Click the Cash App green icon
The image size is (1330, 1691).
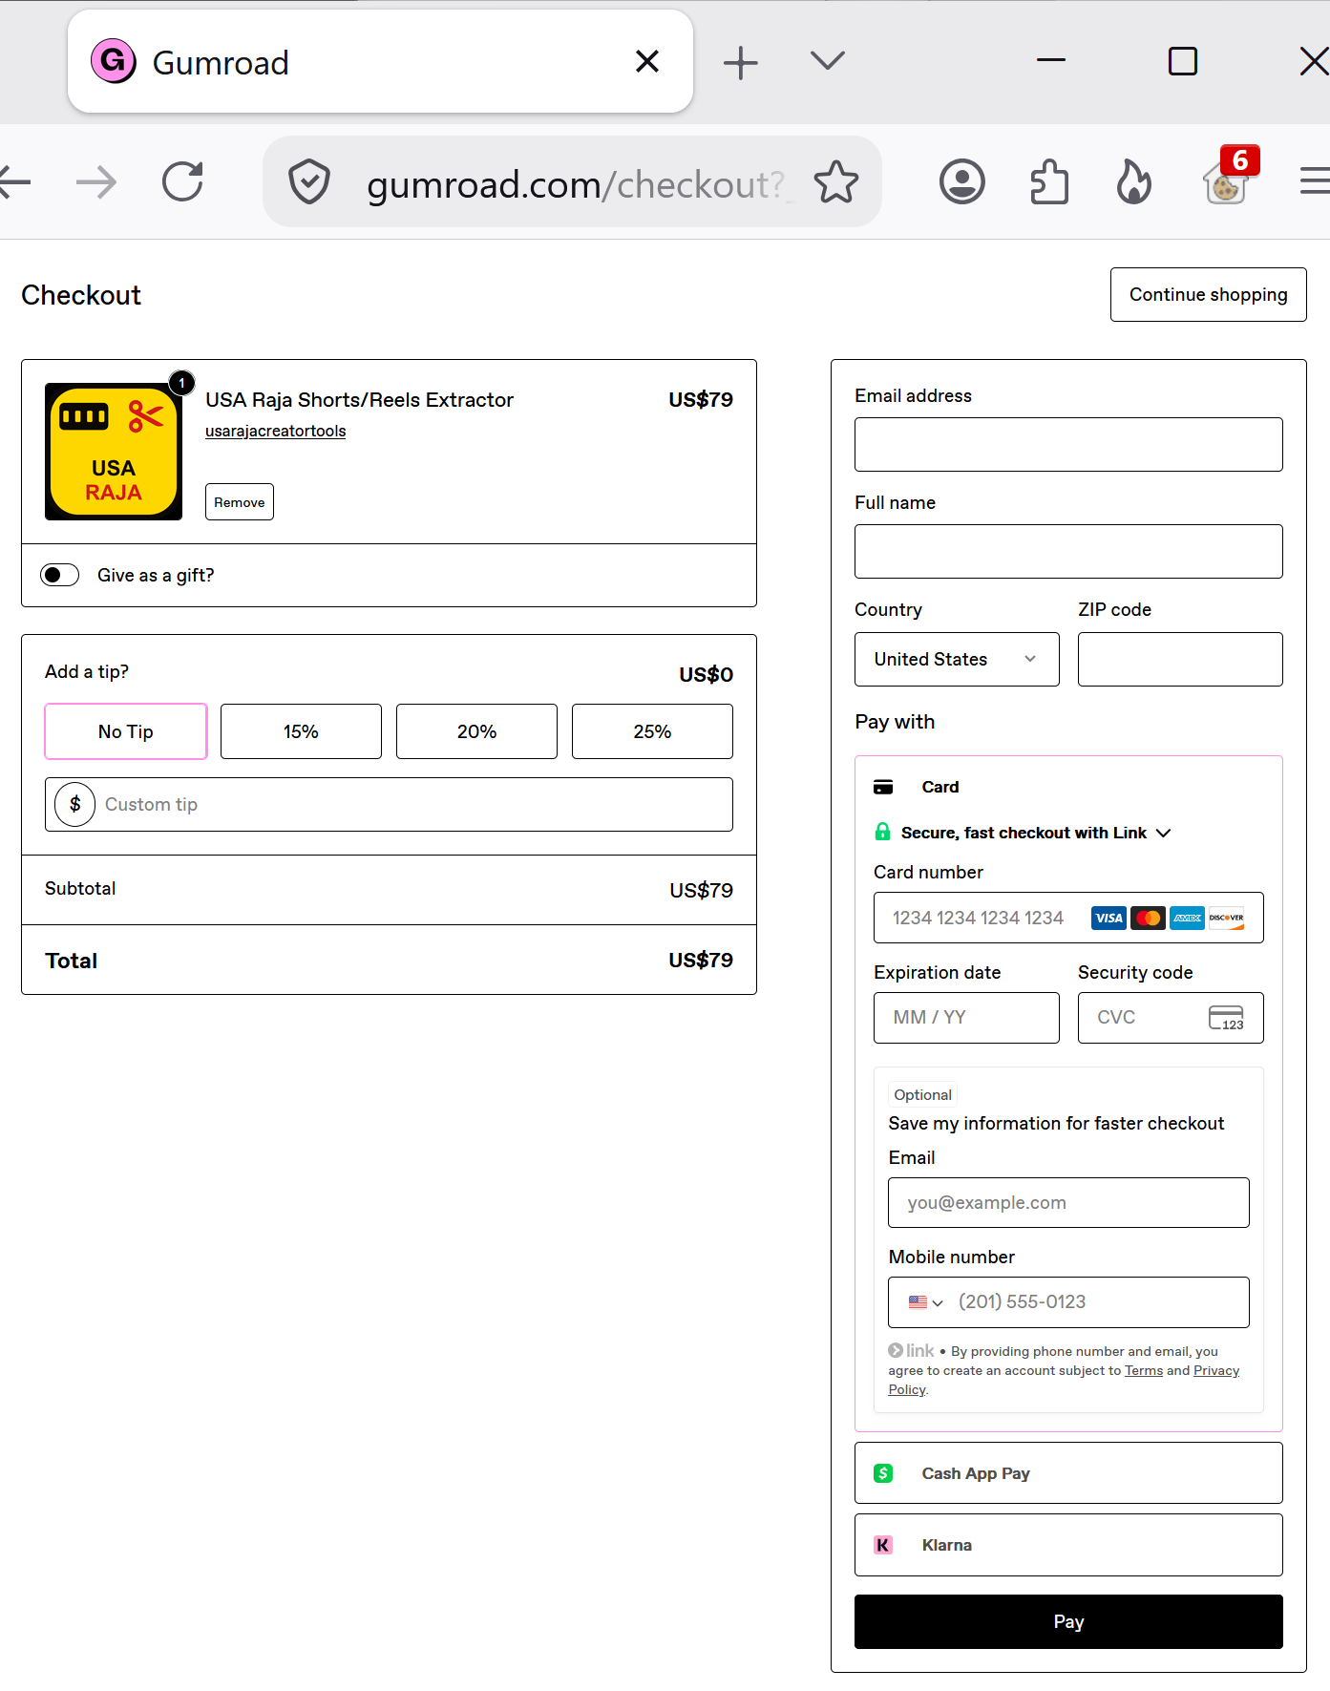pos(883,1473)
